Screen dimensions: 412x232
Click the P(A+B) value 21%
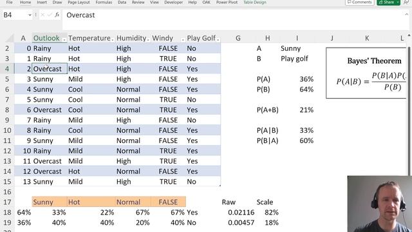click(306, 110)
